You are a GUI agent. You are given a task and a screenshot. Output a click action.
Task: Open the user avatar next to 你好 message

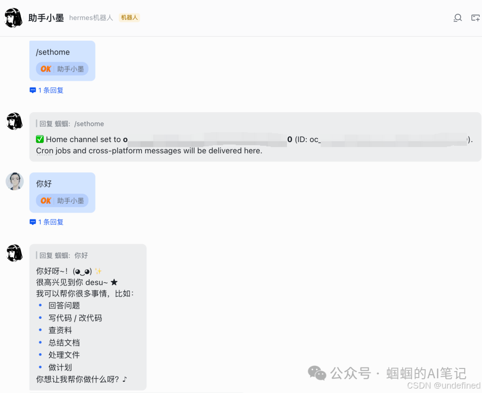click(14, 182)
